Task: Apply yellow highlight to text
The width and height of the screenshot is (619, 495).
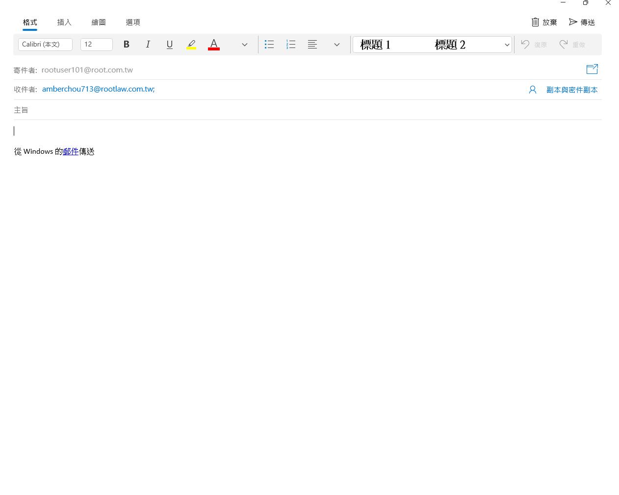Action: point(191,45)
